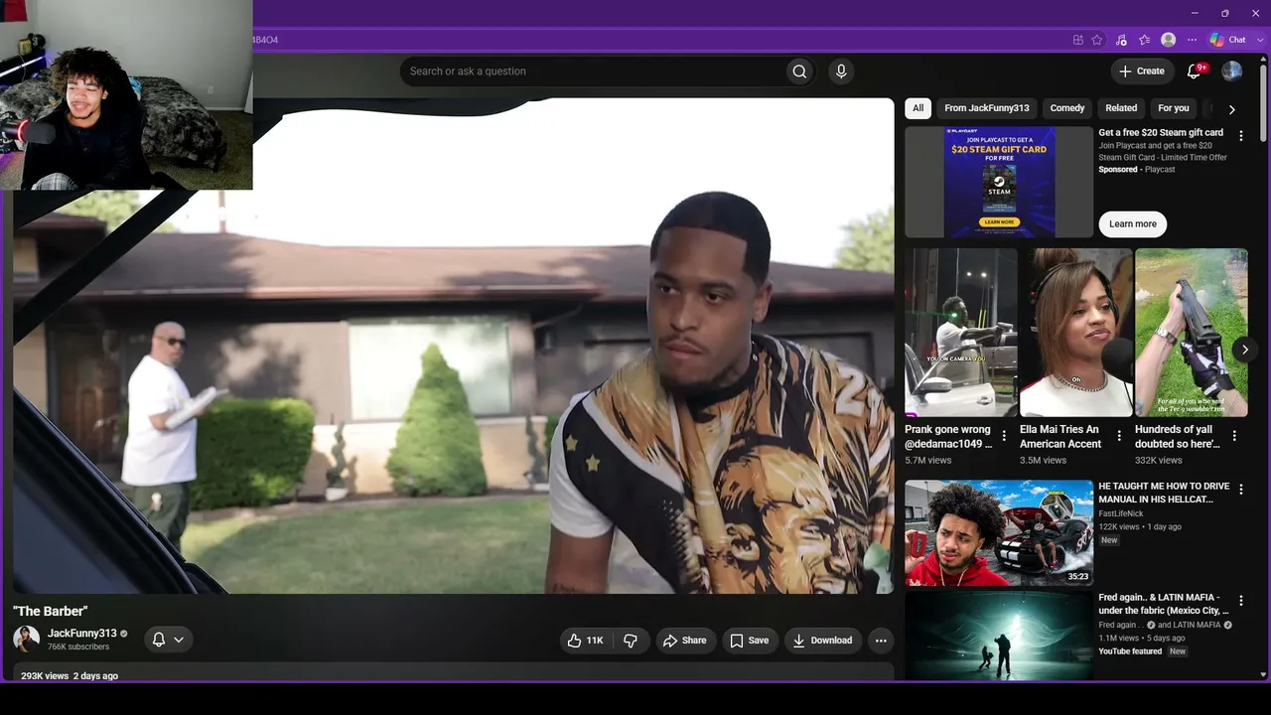The height and width of the screenshot is (715, 1271).
Task: Click the browser split apps icon in address bar
Action: (x=1077, y=40)
